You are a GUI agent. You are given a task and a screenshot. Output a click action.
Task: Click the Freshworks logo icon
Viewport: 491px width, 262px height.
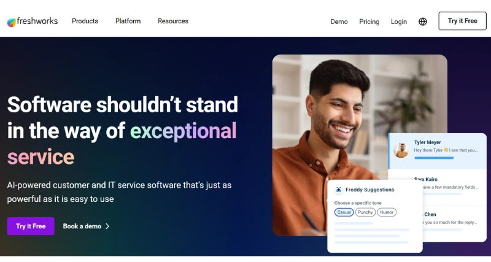[11, 22]
